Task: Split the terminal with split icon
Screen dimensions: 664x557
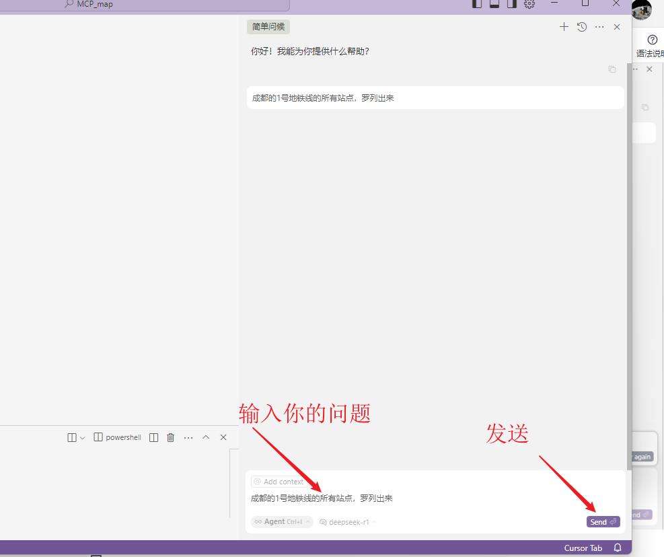Action: [153, 437]
